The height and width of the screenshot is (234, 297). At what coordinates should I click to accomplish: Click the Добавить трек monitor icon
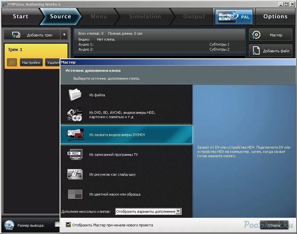(x=16, y=35)
